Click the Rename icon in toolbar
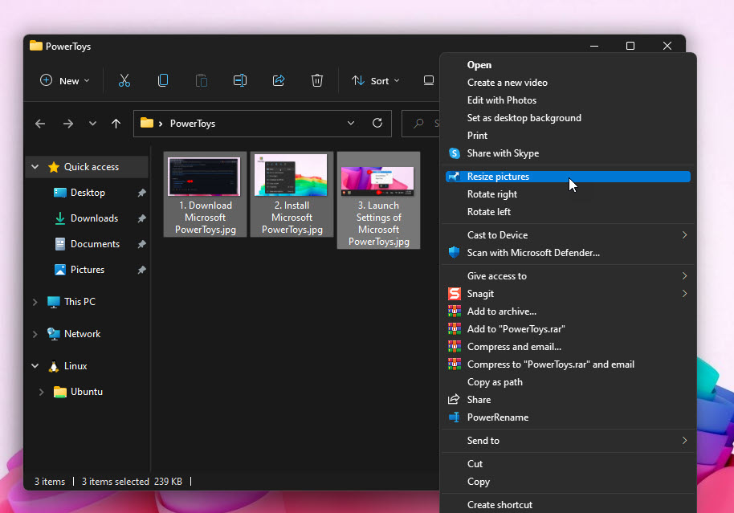 (240, 80)
